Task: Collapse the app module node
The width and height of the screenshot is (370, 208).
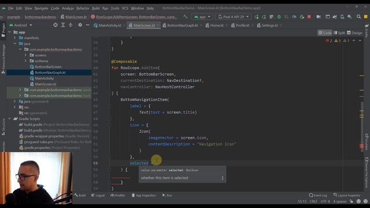Action: tap(10, 32)
